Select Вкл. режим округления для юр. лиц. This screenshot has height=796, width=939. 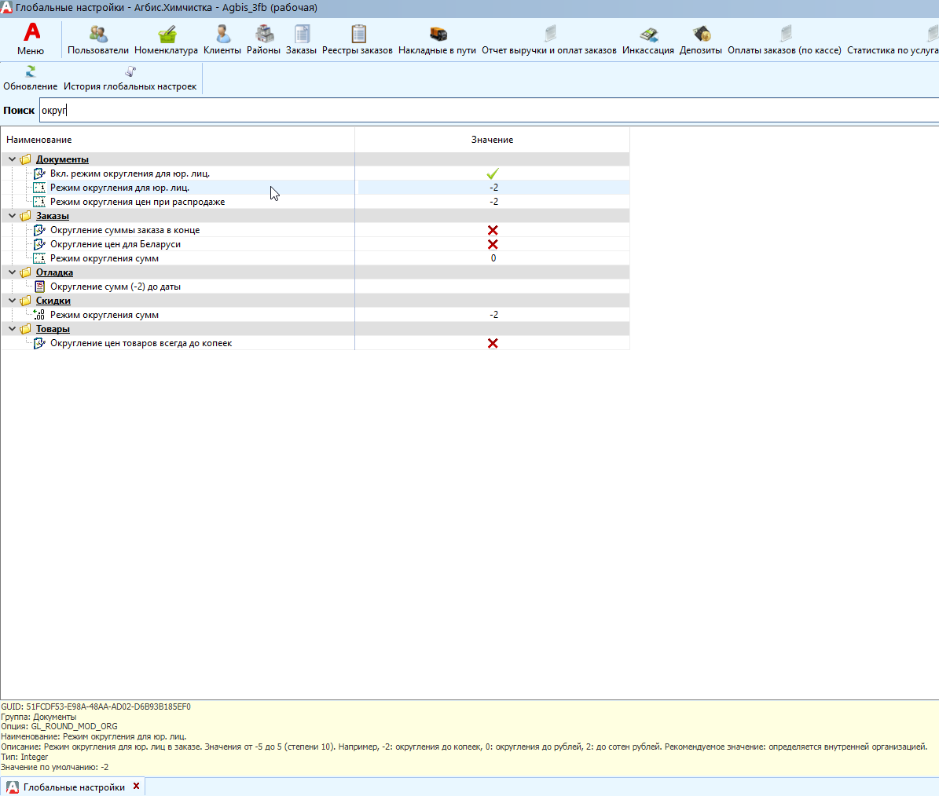click(x=130, y=173)
